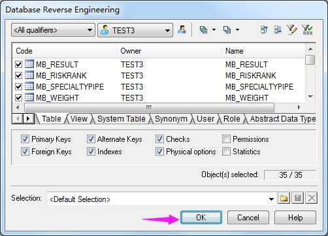Screen dimensions: 328x236
Task: Click the vertical scrollbar thumb
Action: 310,59
